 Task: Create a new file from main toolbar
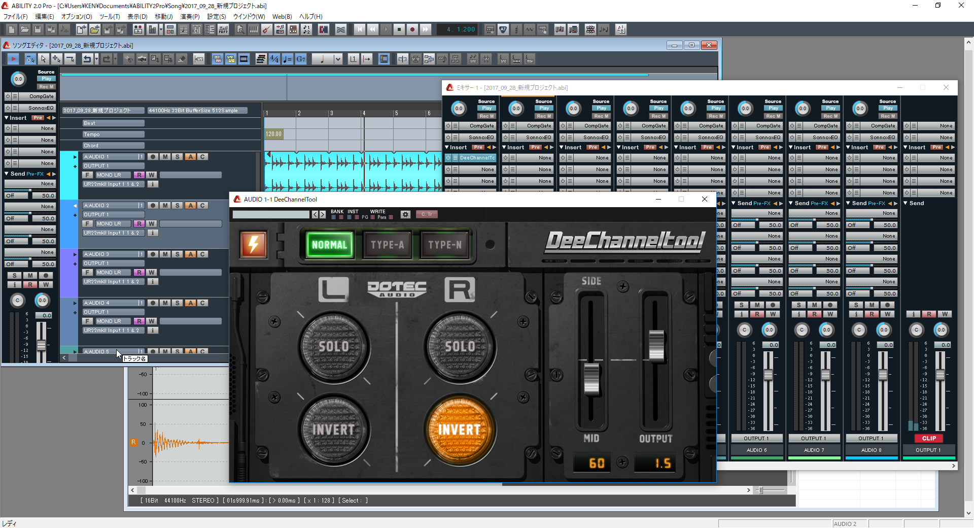tap(11, 29)
